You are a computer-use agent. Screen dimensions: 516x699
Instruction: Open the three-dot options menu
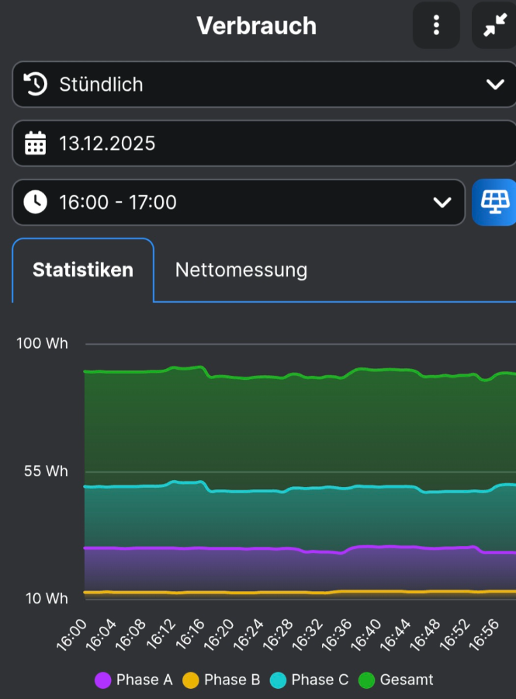(436, 26)
